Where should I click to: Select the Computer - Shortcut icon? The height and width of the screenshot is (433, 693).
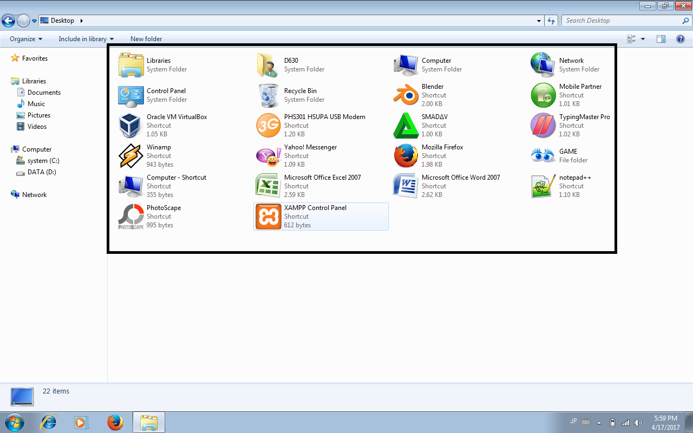click(x=131, y=186)
